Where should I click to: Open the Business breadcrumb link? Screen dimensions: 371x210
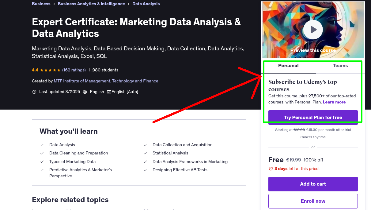(x=41, y=4)
